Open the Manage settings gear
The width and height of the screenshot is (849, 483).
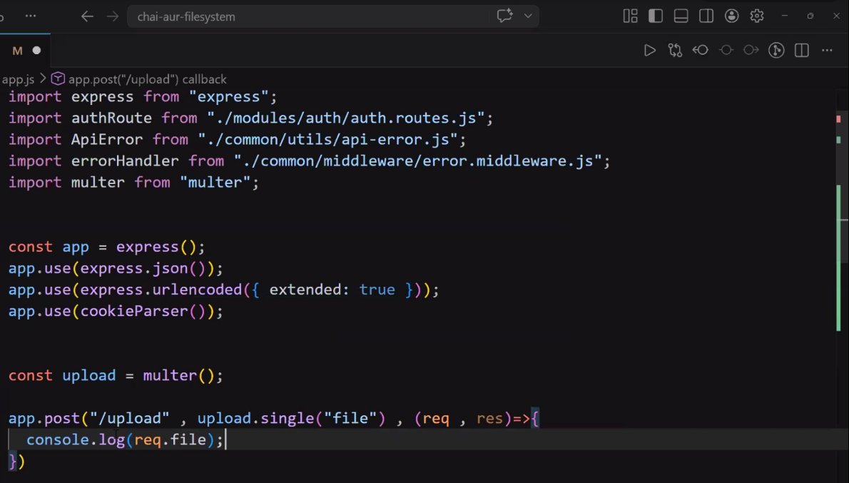click(x=756, y=15)
